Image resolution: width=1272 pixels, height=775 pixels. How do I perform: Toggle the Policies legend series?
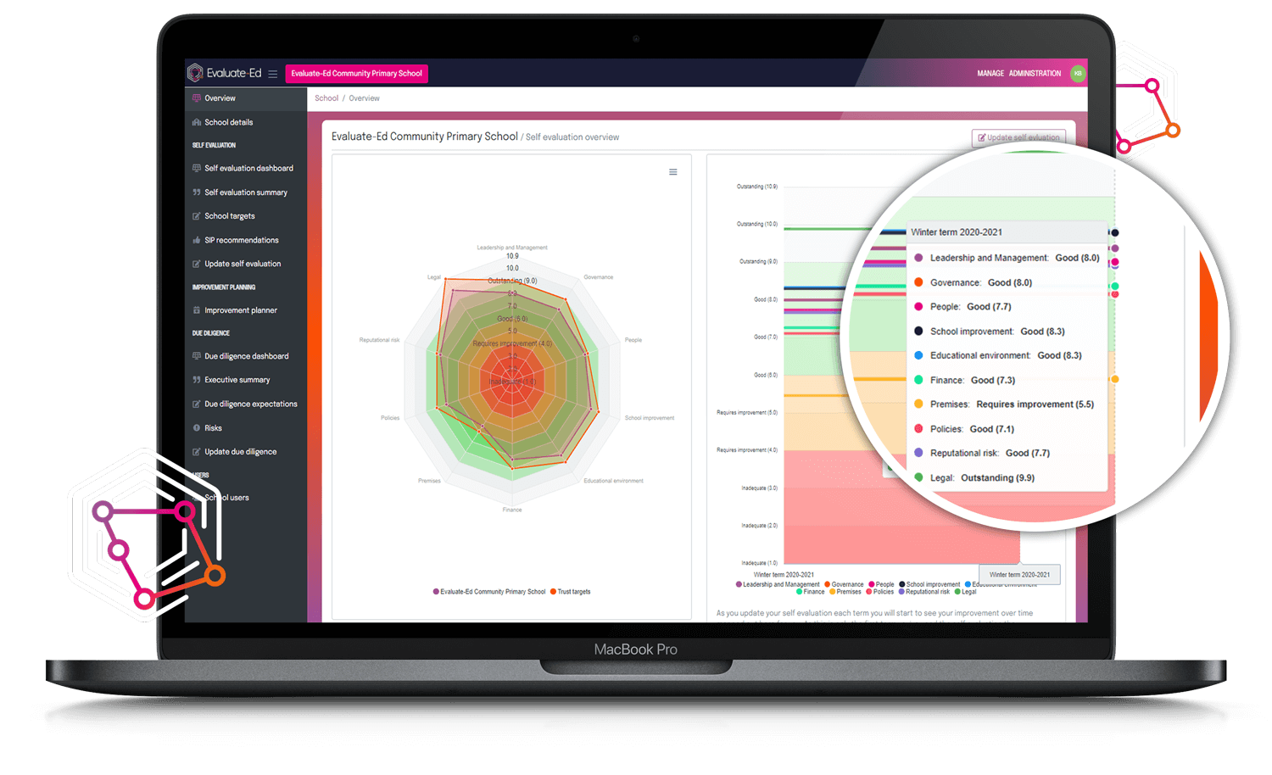[880, 592]
